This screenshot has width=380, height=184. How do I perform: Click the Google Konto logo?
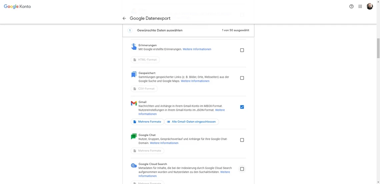click(17, 7)
